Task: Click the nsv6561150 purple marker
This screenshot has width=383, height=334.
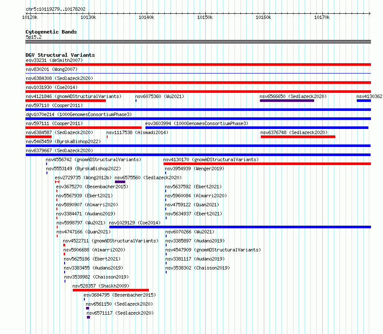Action: [87, 308]
